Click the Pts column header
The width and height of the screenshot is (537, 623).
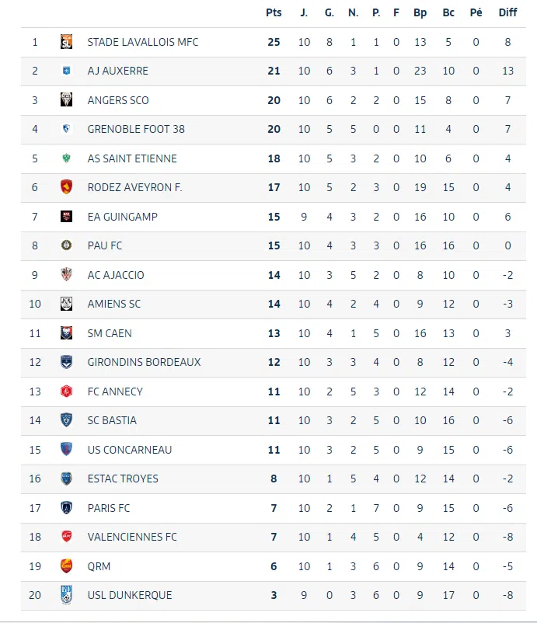point(274,12)
